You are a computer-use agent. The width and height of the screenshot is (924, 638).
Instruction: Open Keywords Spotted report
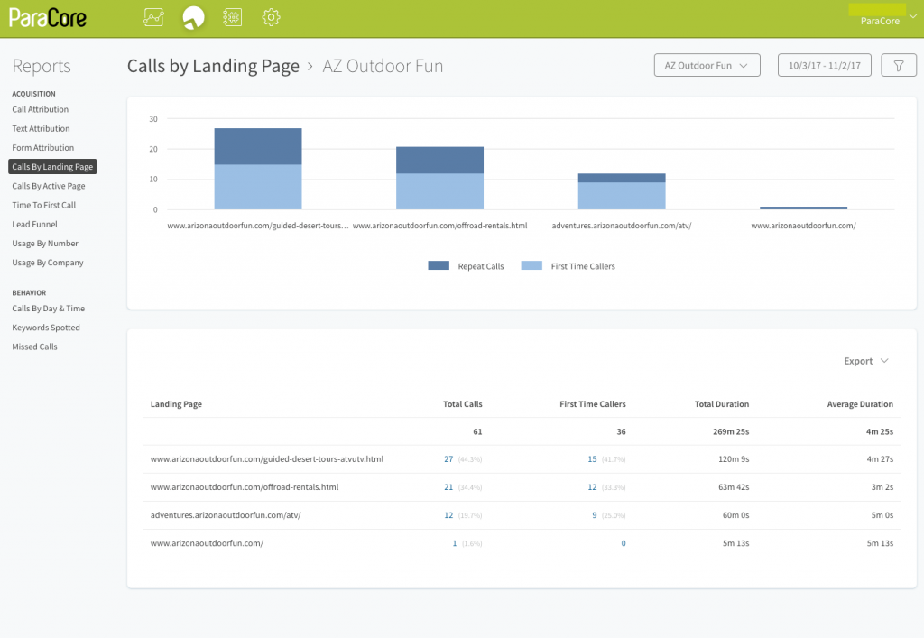coord(46,328)
